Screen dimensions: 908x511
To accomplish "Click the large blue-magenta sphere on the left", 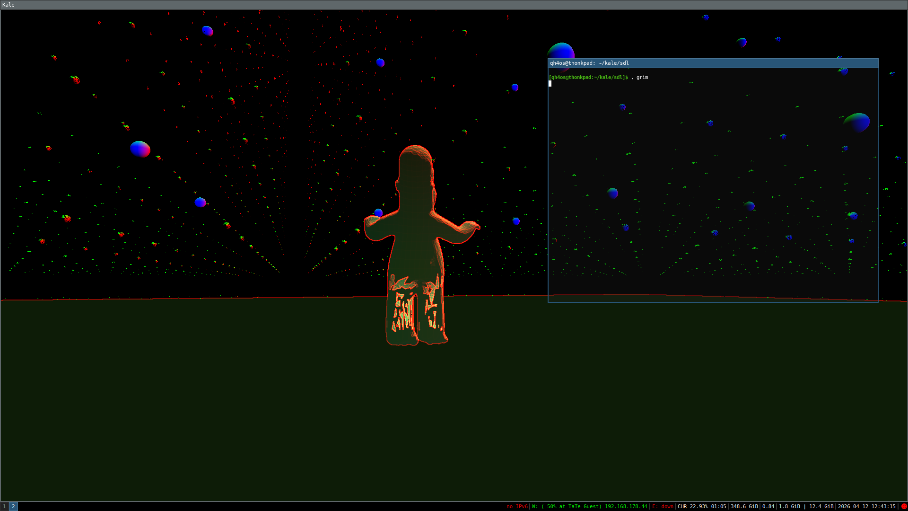I will point(140,149).
